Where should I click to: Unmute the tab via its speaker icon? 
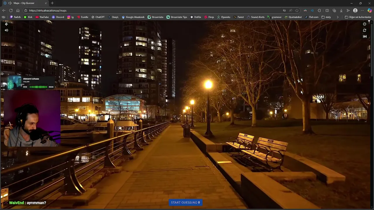click(x=10, y=3)
